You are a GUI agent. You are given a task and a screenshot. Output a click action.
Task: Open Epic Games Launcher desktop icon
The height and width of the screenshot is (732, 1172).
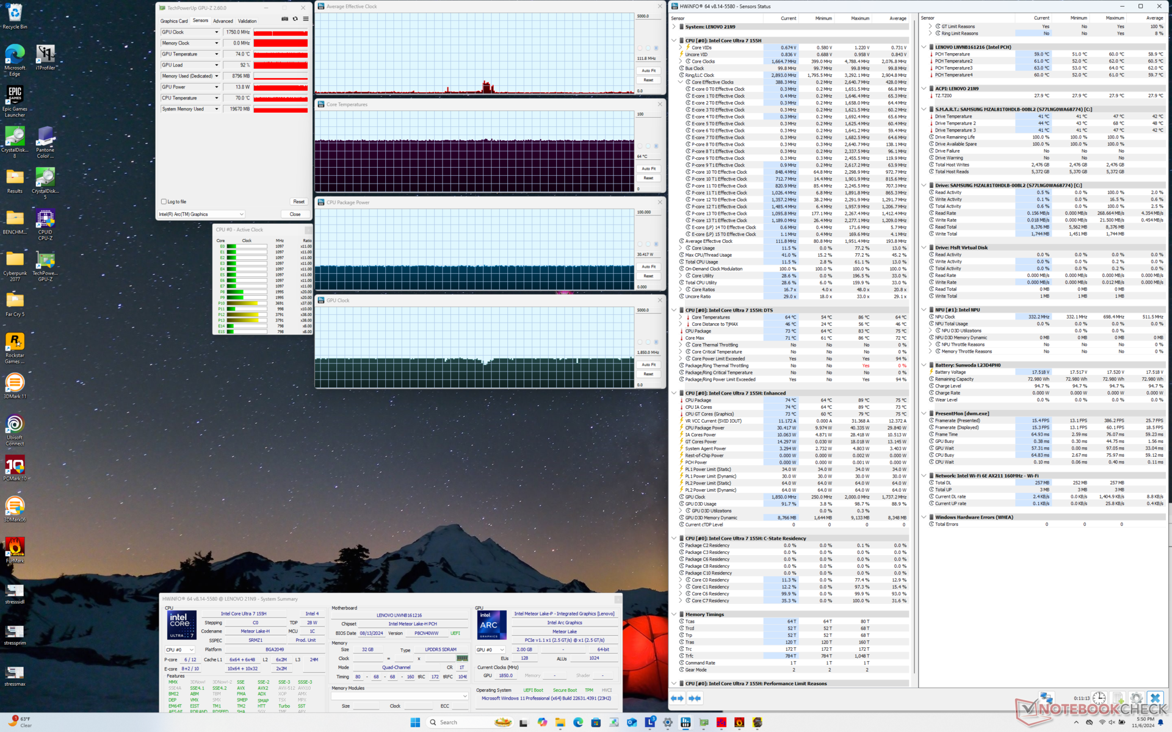point(15,101)
